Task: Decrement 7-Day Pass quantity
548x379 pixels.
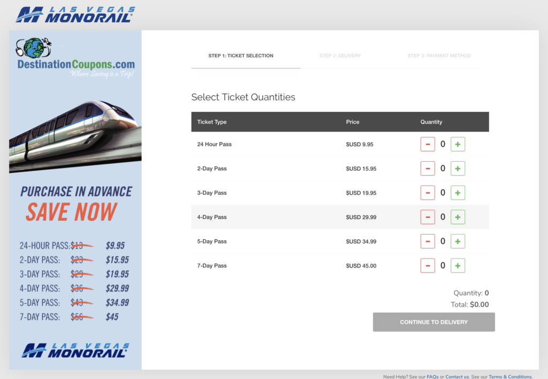Action: (x=428, y=266)
